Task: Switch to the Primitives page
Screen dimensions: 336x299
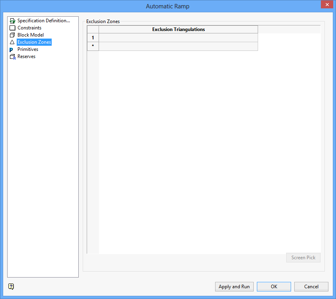Action: point(28,49)
